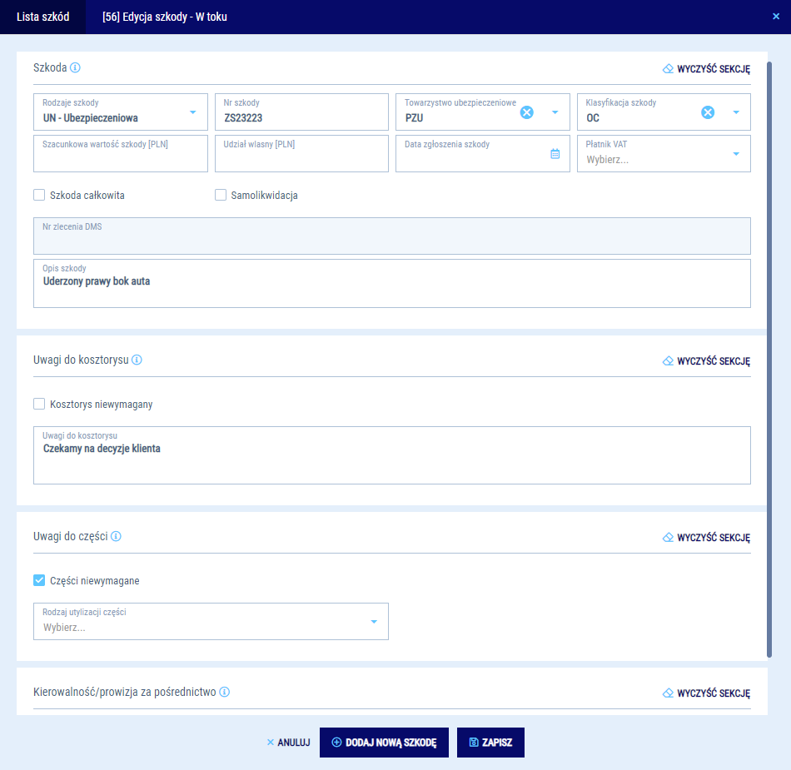Click info icon beside Uwagi do kosztorysu
Viewport: 791px width, 770px height.
click(137, 360)
